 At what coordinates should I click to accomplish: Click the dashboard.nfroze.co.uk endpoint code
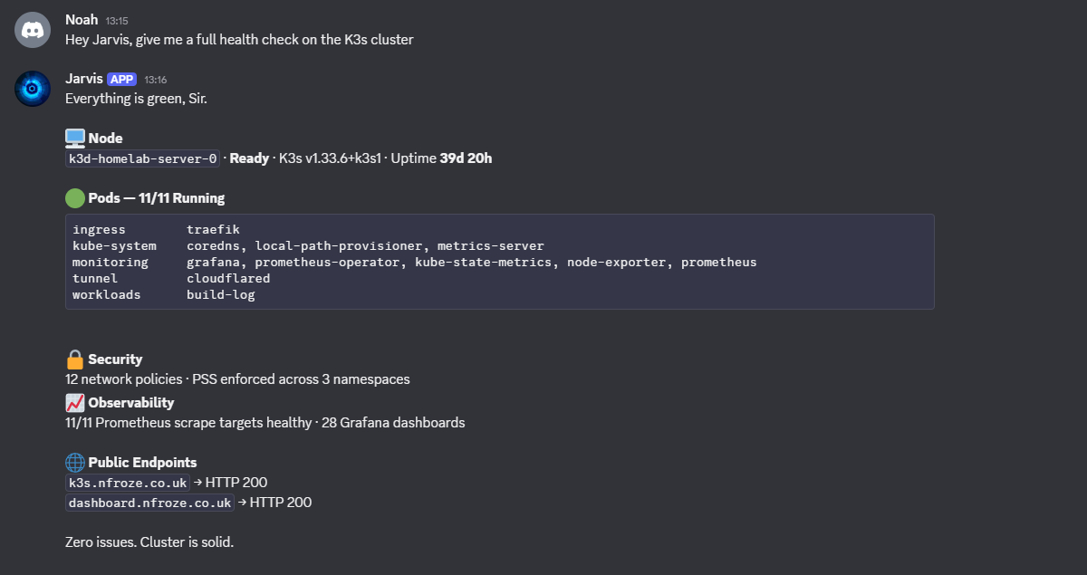coord(149,502)
